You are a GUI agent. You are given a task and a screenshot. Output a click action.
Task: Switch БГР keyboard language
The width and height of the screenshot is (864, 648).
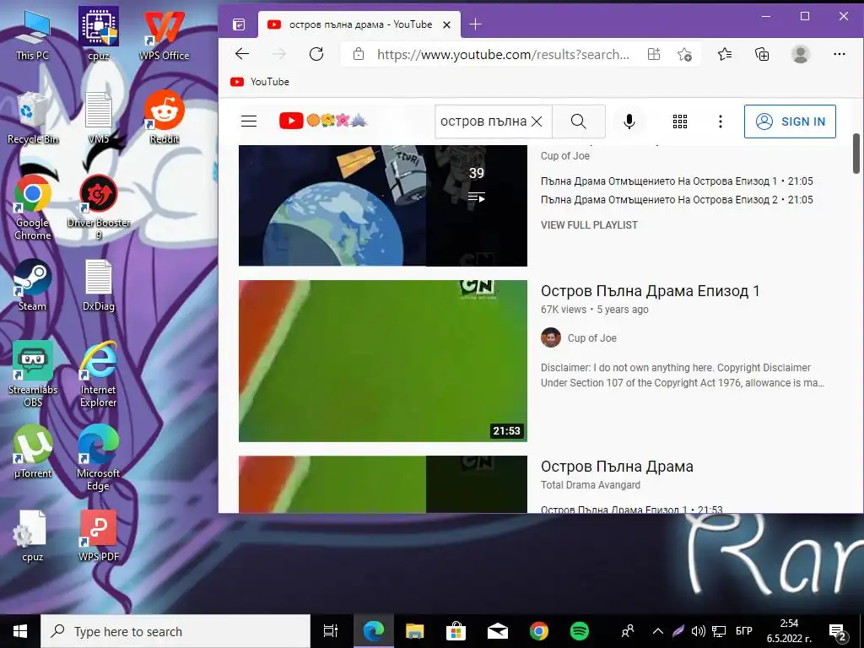pos(744,631)
